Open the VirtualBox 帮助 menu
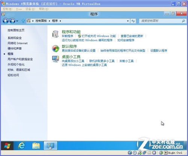 point(44,9)
